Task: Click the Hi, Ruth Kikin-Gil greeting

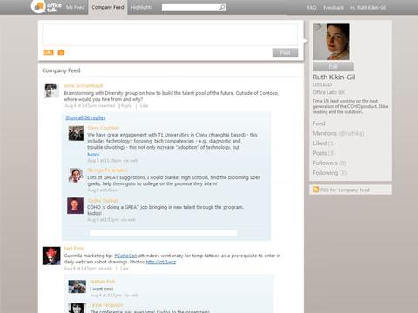Action: click(367, 8)
